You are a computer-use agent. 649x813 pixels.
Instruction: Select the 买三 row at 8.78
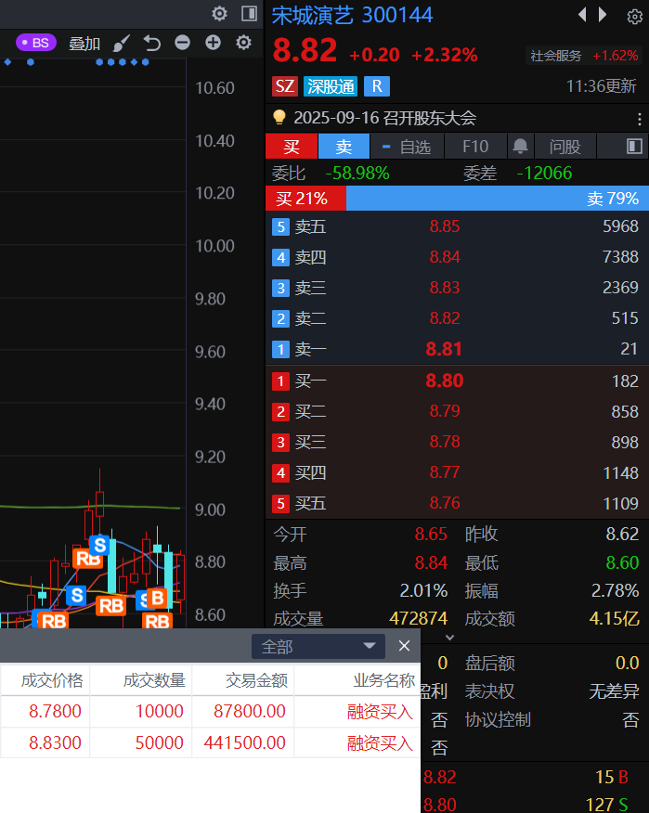457,443
